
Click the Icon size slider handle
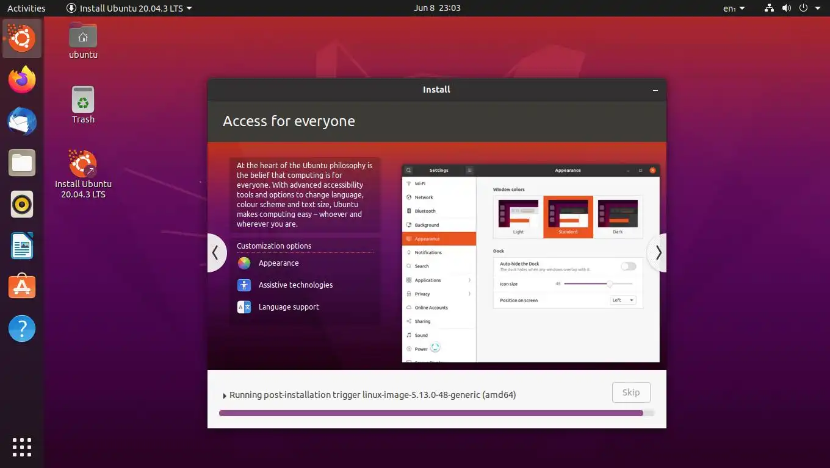click(609, 284)
